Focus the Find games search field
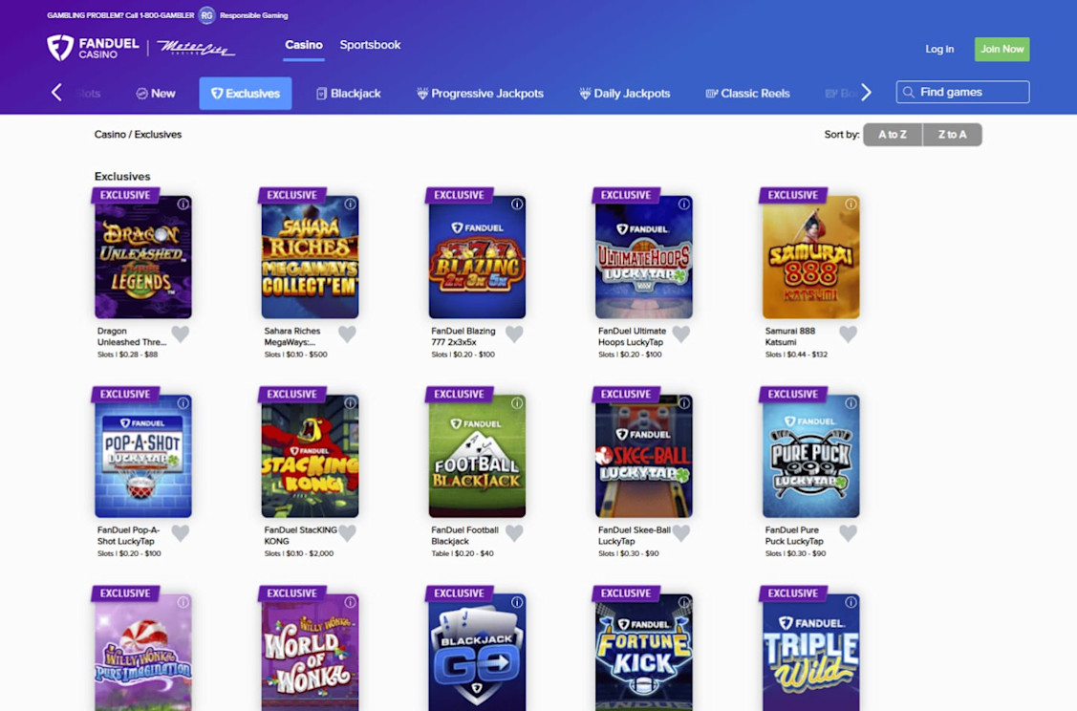This screenshot has height=711, width=1077. click(962, 92)
